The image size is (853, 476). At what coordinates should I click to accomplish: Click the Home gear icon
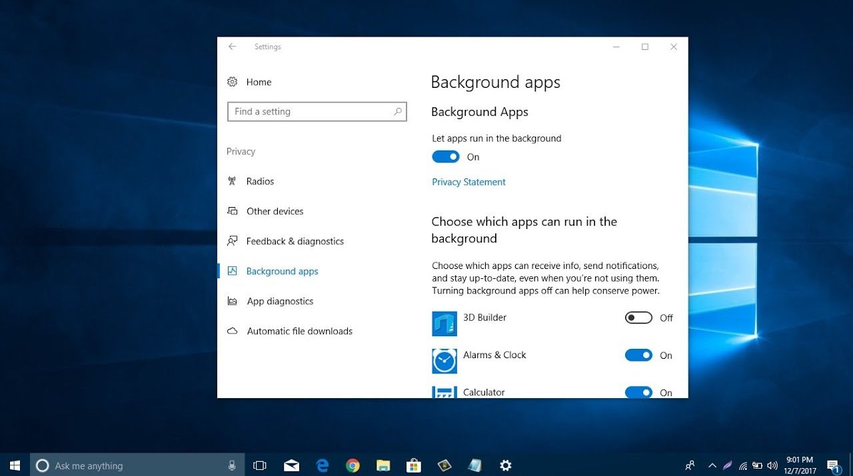pyautogui.click(x=232, y=82)
